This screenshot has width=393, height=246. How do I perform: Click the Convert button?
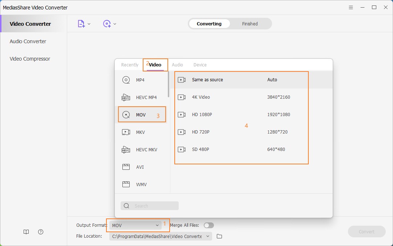pyautogui.click(x=367, y=232)
